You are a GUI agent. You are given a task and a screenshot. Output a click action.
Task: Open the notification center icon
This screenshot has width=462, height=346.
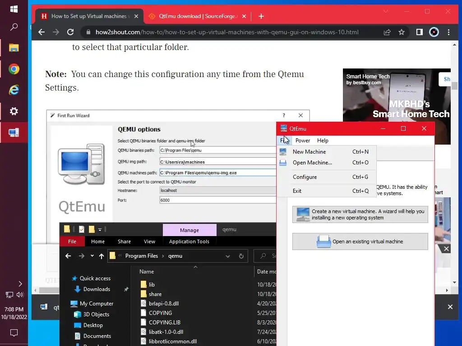(14, 333)
